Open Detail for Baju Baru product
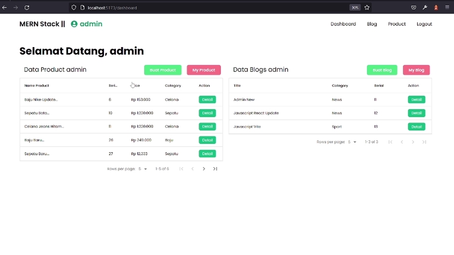454x255 pixels. click(x=207, y=140)
